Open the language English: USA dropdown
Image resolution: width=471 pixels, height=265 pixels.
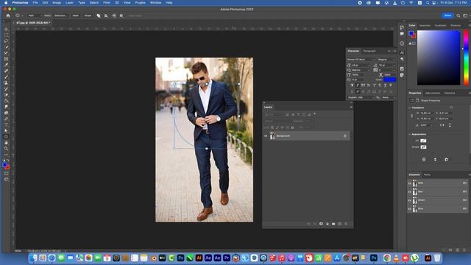pos(361,98)
